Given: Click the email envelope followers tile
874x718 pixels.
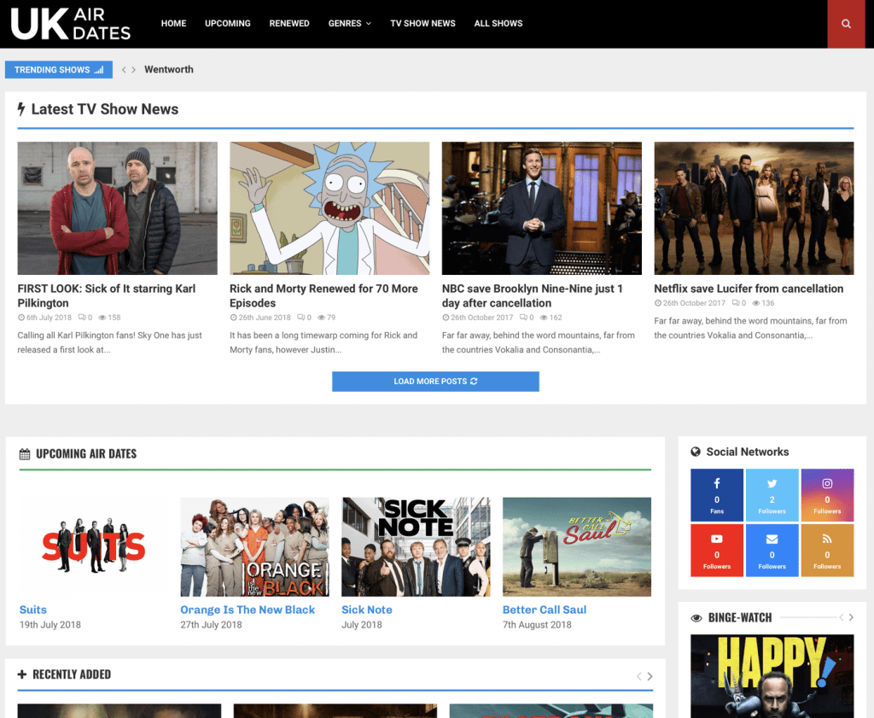Looking at the screenshot, I should 772,551.
